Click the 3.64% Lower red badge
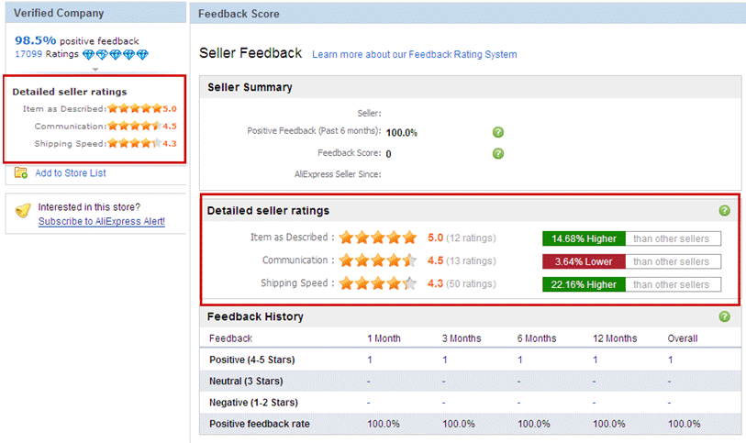Screen dimensions: 746x443 [x=584, y=261]
